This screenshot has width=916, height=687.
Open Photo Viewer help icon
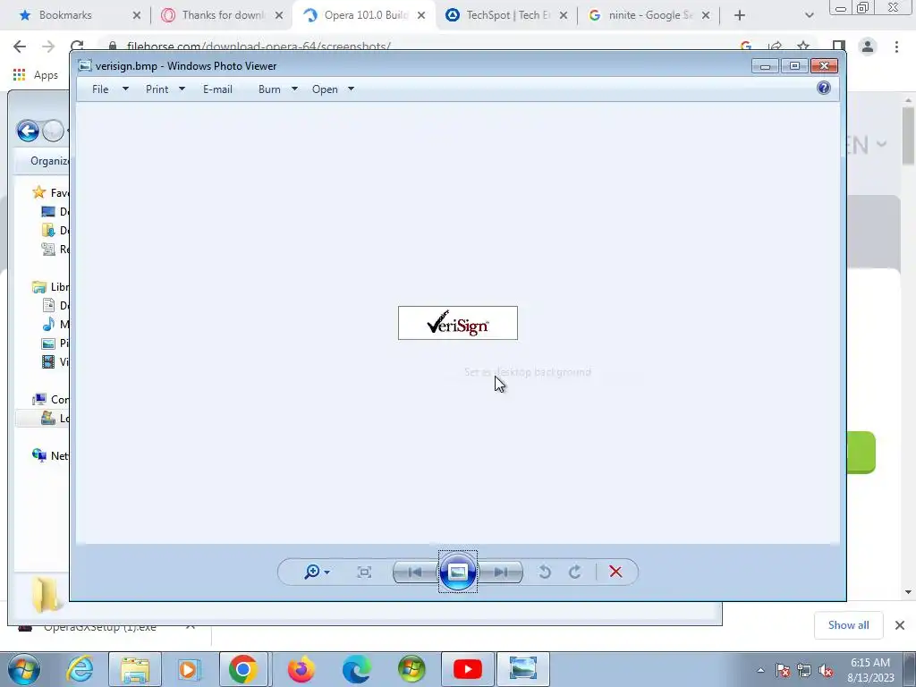coord(824,89)
